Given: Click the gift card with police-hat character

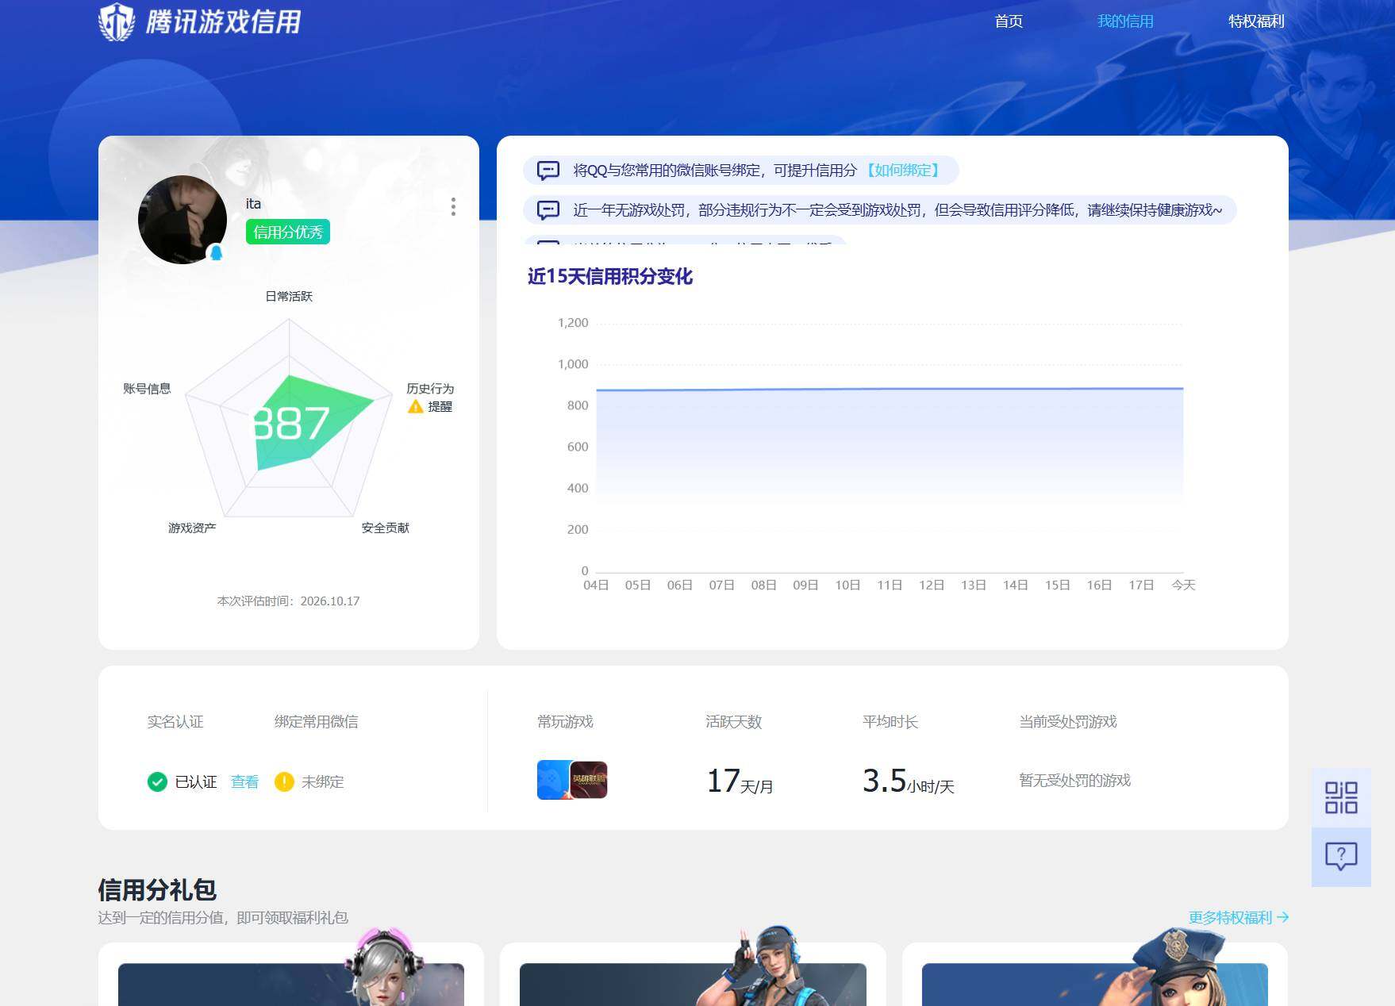Looking at the screenshot, I should coord(1095,974).
